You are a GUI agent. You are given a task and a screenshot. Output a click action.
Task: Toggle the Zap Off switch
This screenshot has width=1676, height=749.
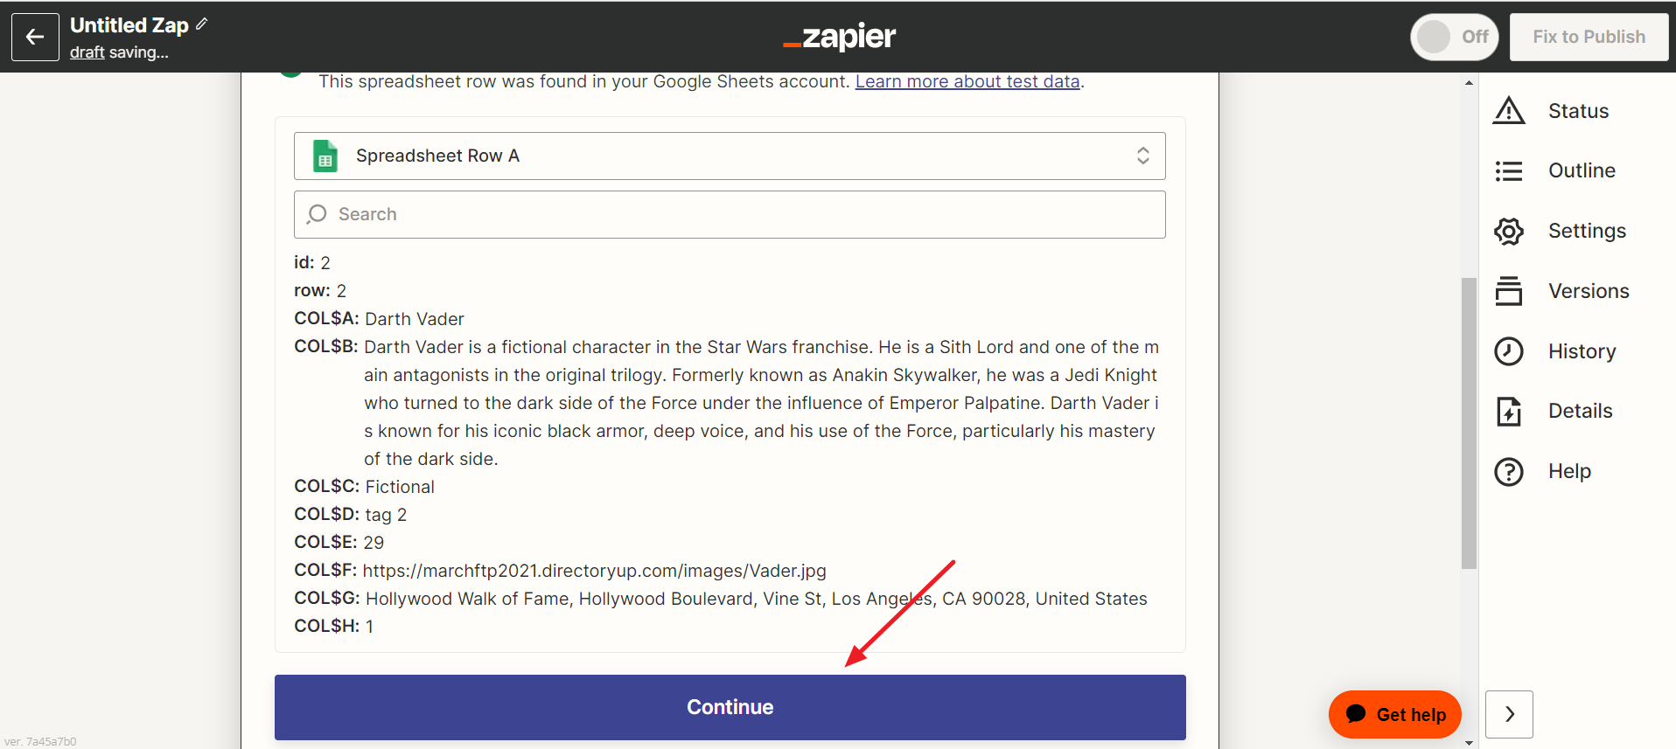pyautogui.click(x=1455, y=37)
